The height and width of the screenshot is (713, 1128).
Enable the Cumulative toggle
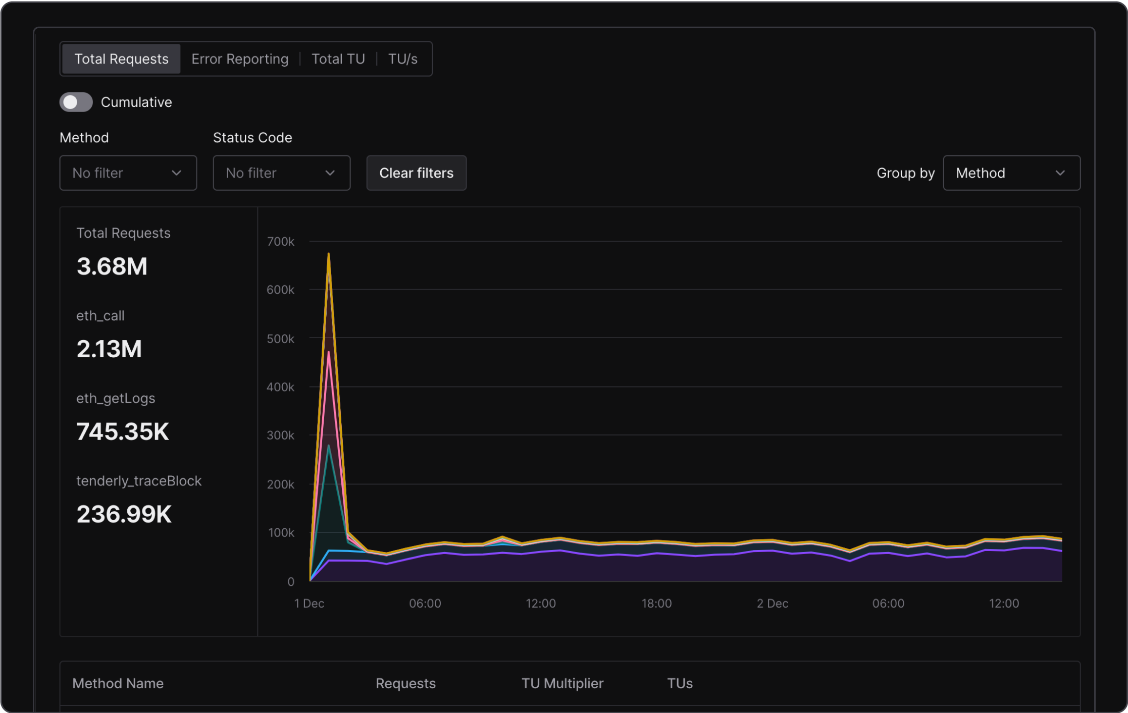(x=76, y=102)
